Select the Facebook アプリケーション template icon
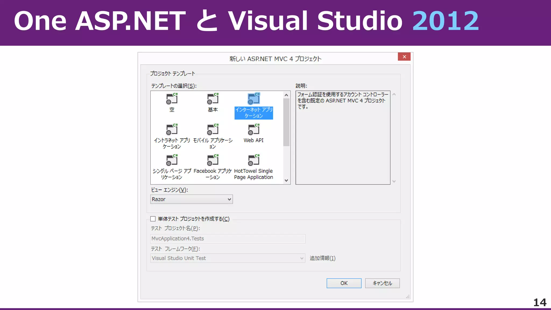 coord(213,160)
